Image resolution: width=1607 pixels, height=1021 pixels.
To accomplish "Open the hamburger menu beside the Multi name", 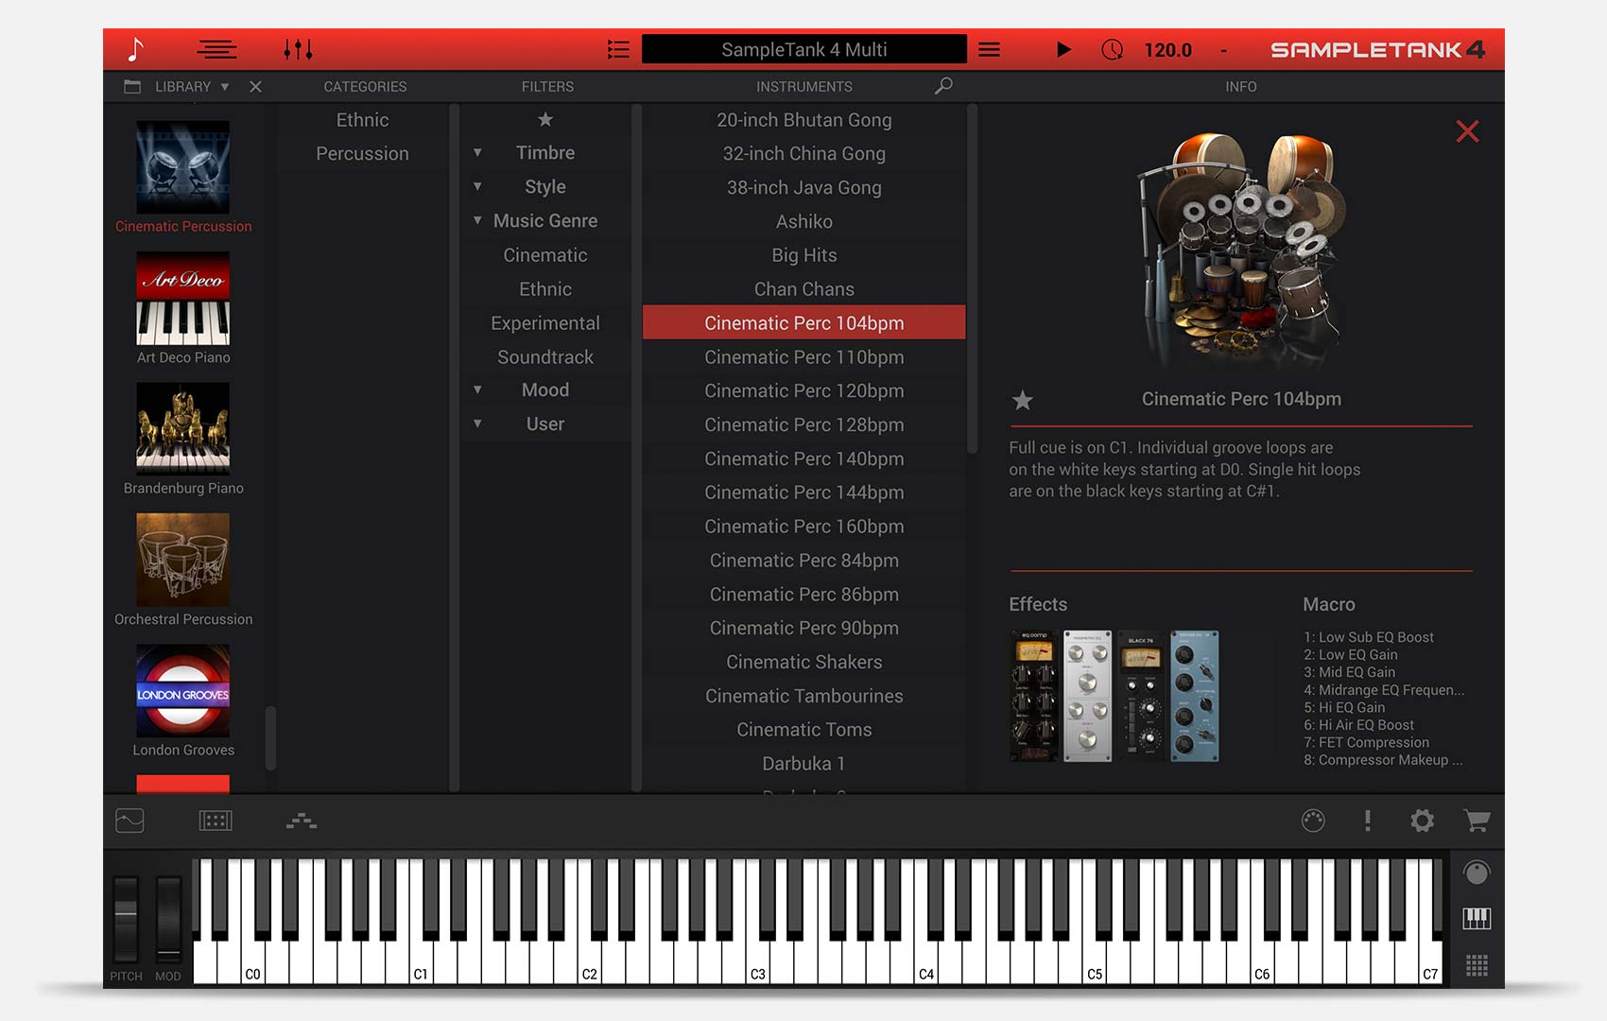I will coord(989,49).
